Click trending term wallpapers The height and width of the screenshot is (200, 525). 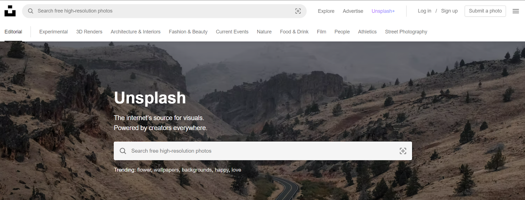[x=167, y=170]
